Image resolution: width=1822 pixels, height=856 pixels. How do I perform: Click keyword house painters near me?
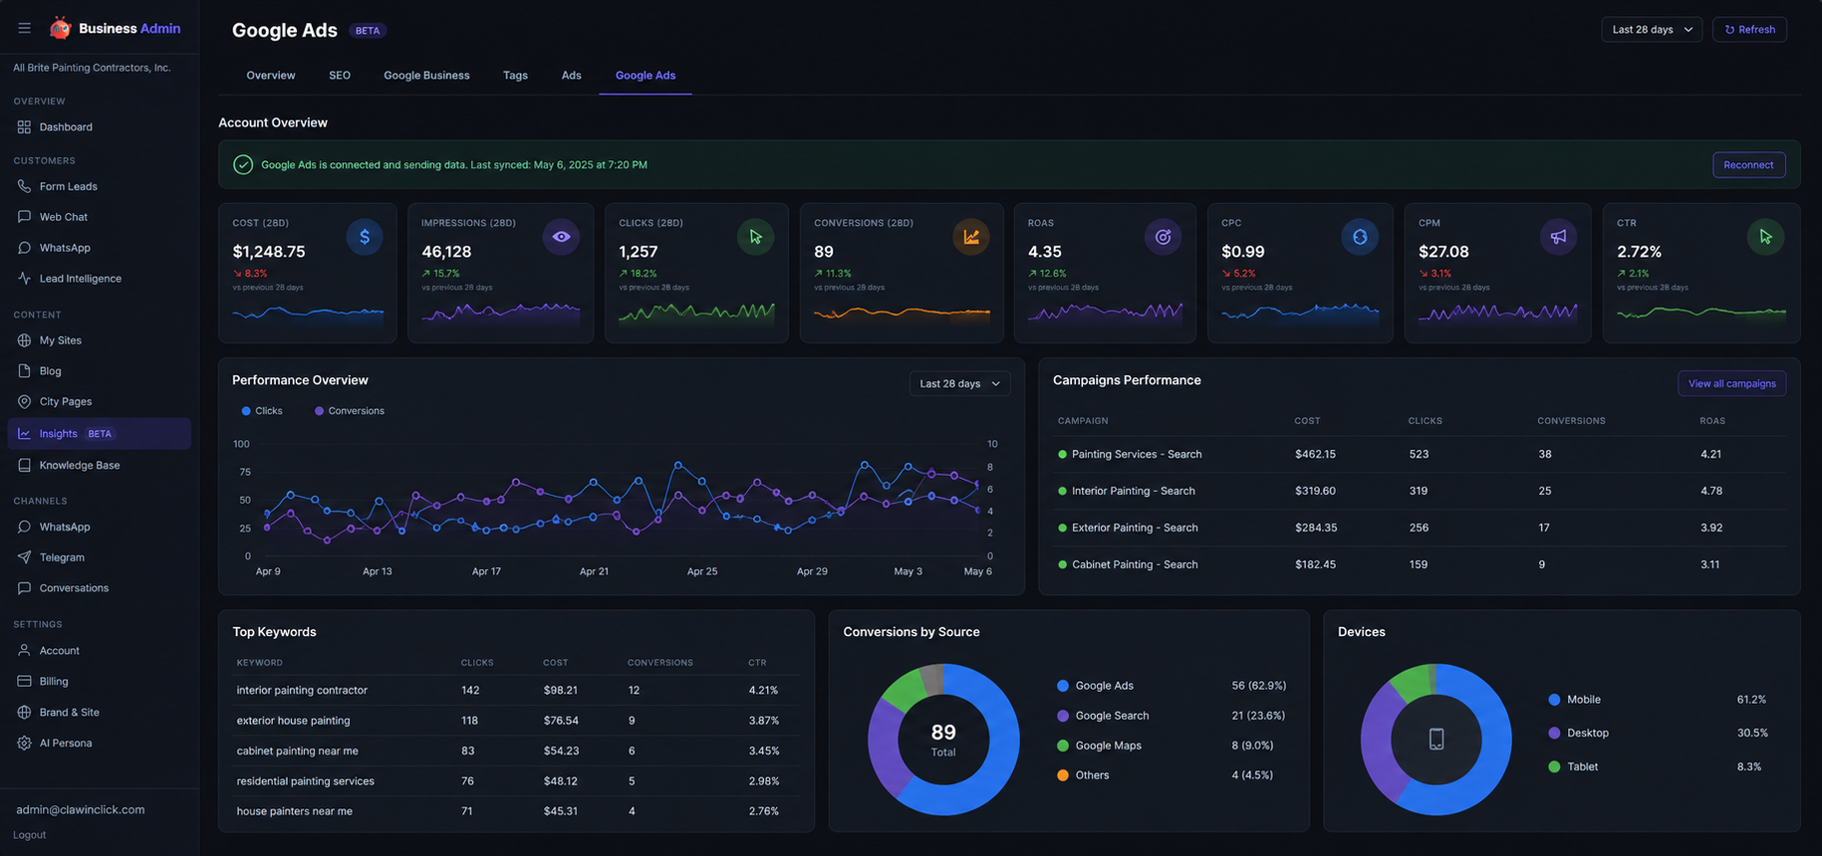point(294,811)
